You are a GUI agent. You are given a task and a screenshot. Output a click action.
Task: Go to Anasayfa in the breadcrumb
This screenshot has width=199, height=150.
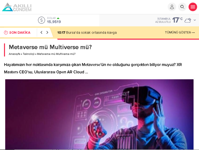(14, 54)
